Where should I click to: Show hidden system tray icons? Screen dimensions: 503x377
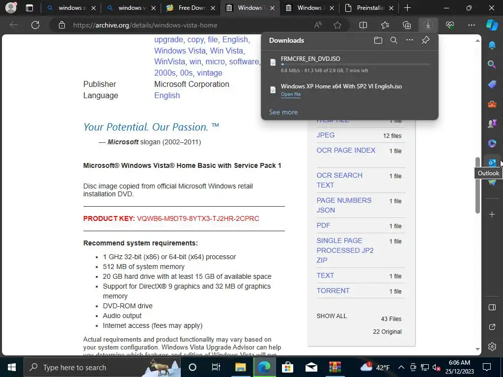pos(401,367)
